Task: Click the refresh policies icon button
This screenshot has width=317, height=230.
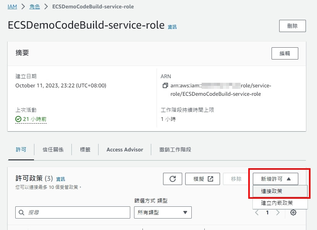Action: (173, 179)
